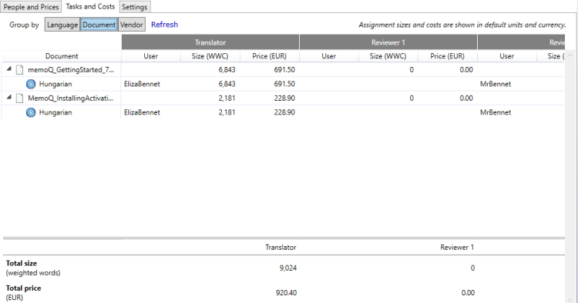
Task: Click size 6,843 in memoQ_GettingStarted row
Action: (227, 69)
